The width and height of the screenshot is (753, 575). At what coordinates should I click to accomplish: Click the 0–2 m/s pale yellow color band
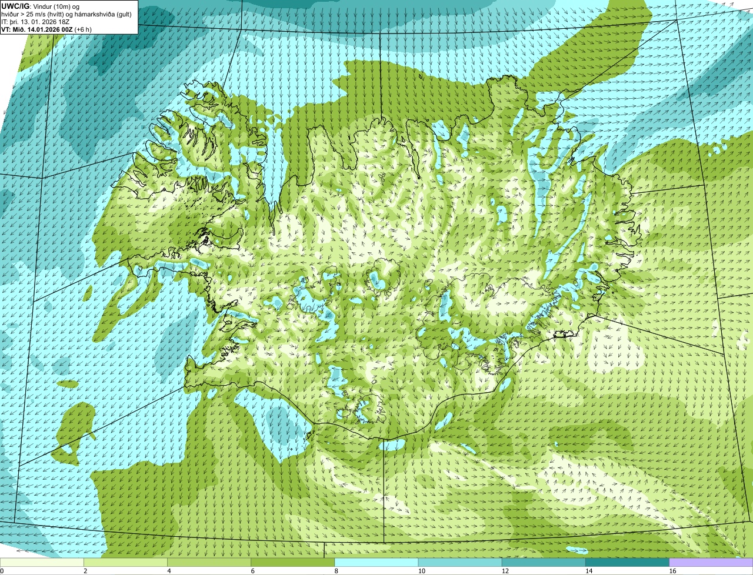pyautogui.click(x=42, y=563)
